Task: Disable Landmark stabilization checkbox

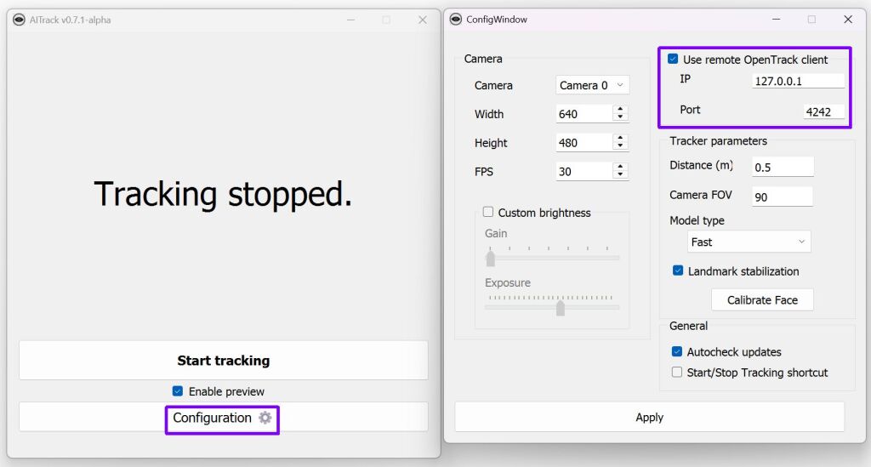Action: click(678, 271)
